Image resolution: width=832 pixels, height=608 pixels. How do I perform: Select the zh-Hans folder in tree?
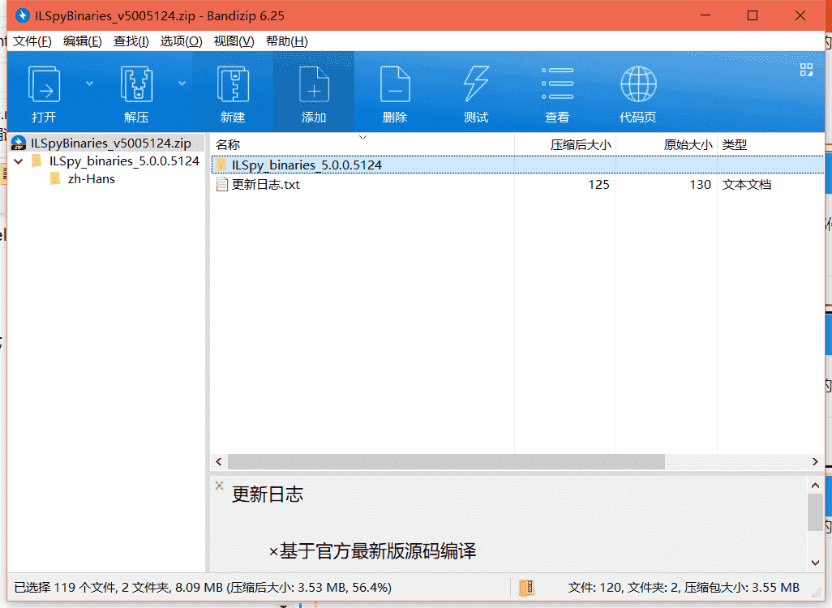pyautogui.click(x=92, y=179)
